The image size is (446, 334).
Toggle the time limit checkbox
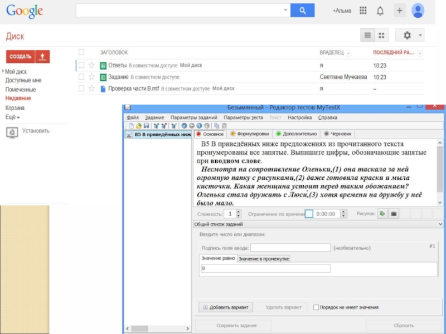[309, 214]
